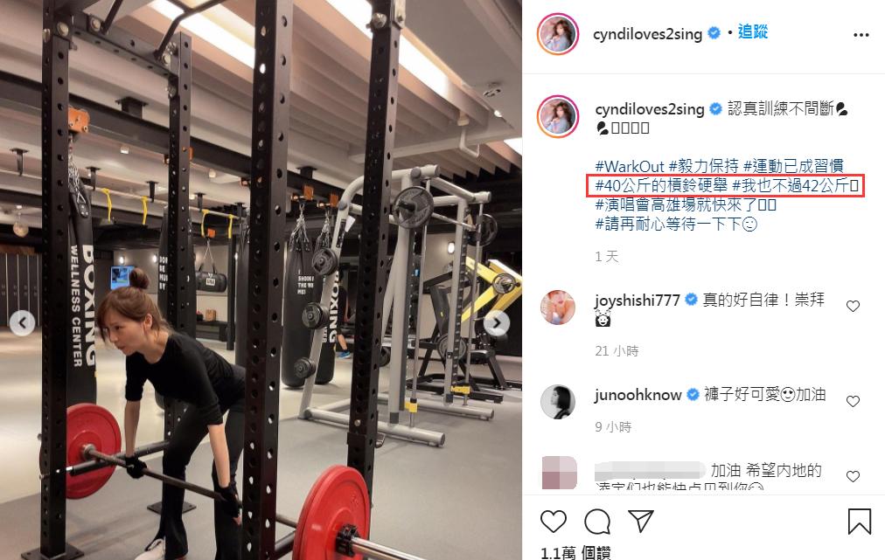Open hashtag #WarkOut
Image resolution: width=885 pixels, height=560 pixels.
(630, 166)
